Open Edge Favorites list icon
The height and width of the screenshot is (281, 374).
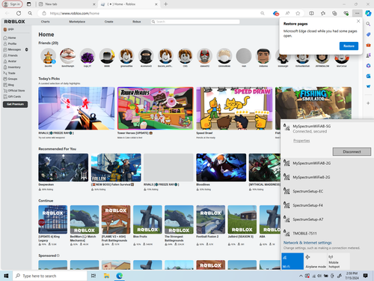[323, 13]
